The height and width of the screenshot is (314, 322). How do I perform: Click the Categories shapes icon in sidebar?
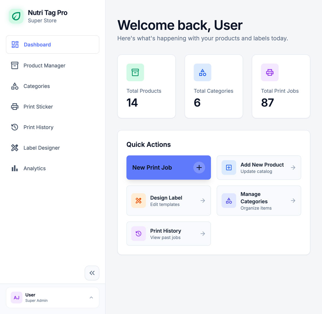tap(15, 86)
